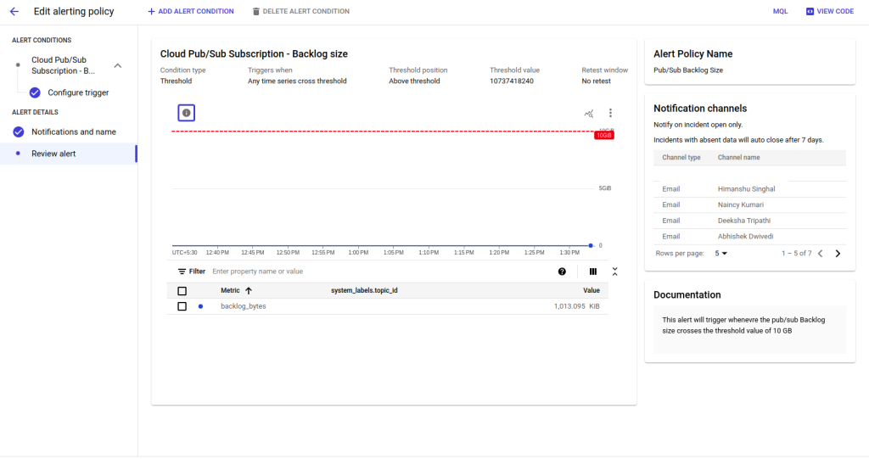
Task: Select the Review alert step
Action: [53, 154]
